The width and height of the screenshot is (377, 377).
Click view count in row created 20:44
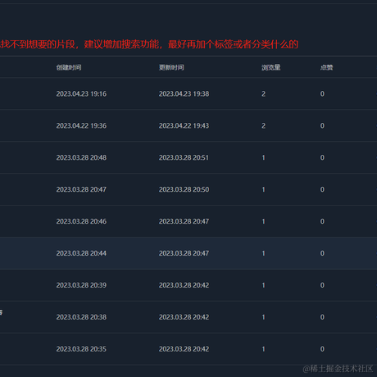[263, 253]
